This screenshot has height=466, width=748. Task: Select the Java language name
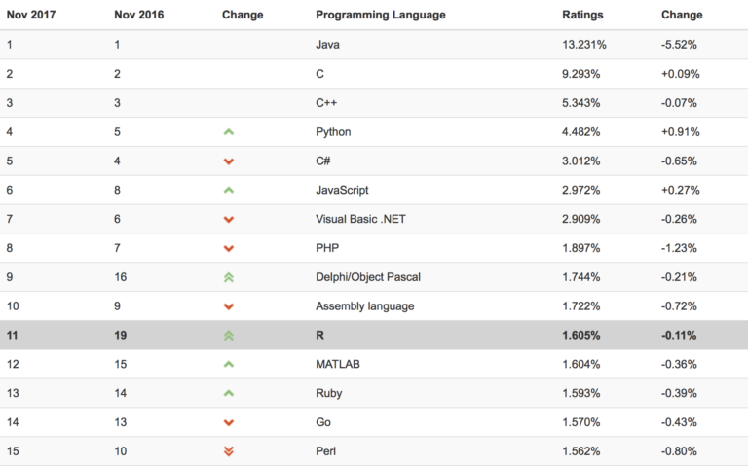pos(327,45)
